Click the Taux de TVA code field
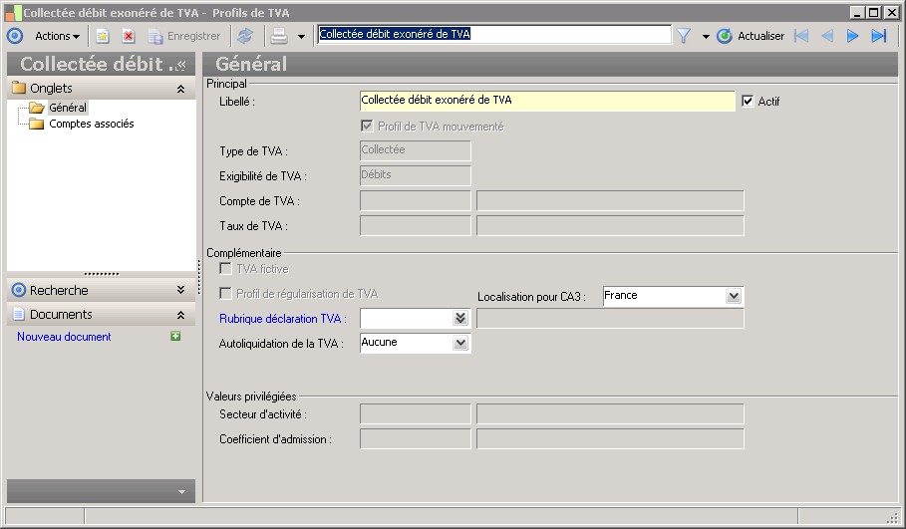This screenshot has width=906, height=529. tap(415, 226)
